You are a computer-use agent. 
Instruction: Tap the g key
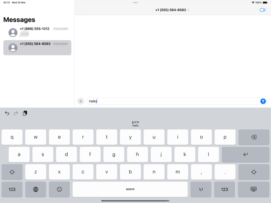tap(114, 154)
